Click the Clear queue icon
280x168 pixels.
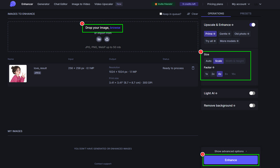tap(189, 14)
